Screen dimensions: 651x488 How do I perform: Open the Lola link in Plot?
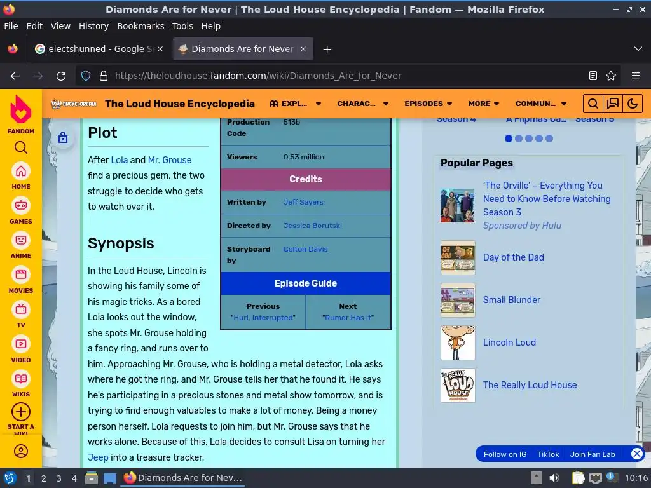click(x=119, y=160)
